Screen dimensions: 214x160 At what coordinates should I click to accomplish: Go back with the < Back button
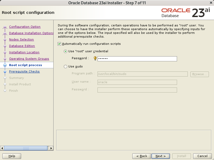(x=142, y=156)
